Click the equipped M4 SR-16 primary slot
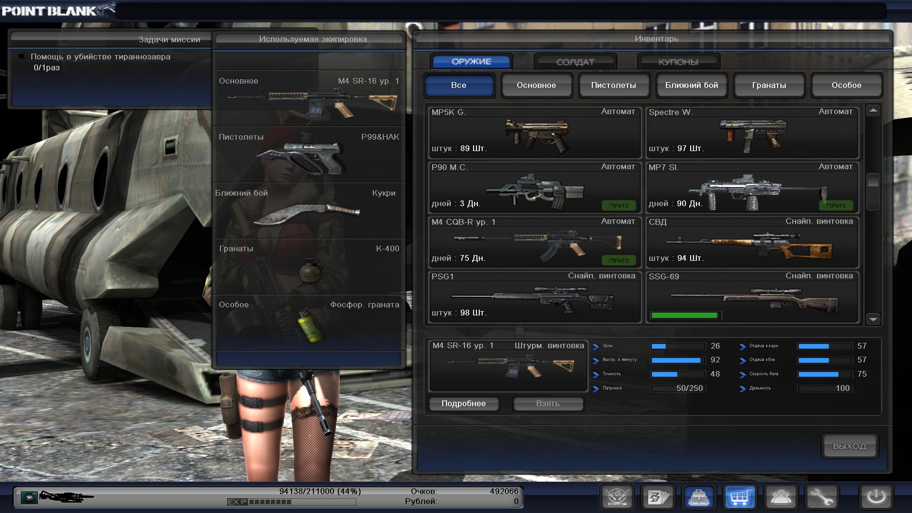 (x=309, y=98)
